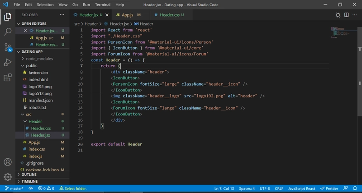Open the Explorer view in activity bar
This screenshot has height=193, width=362.
(x=7, y=17)
